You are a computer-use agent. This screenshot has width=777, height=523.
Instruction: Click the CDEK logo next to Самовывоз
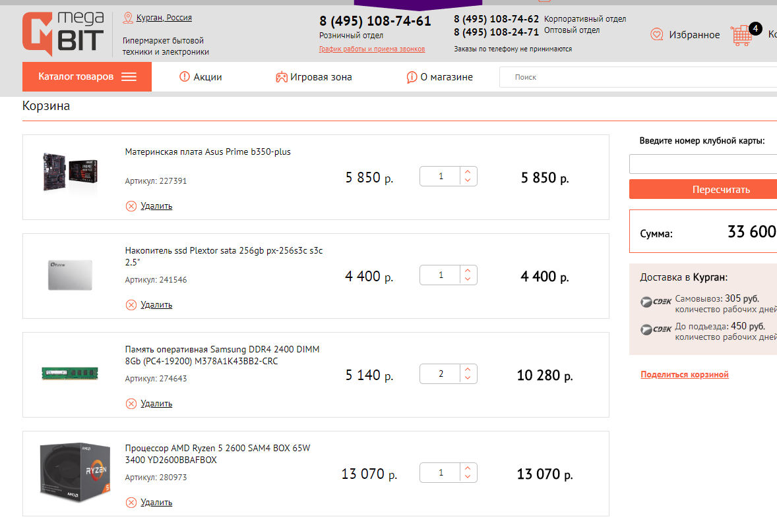pos(656,302)
